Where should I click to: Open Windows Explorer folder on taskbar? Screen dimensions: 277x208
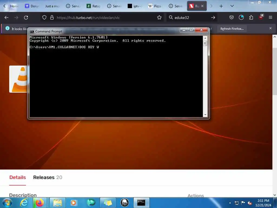click(x=58, y=203)
